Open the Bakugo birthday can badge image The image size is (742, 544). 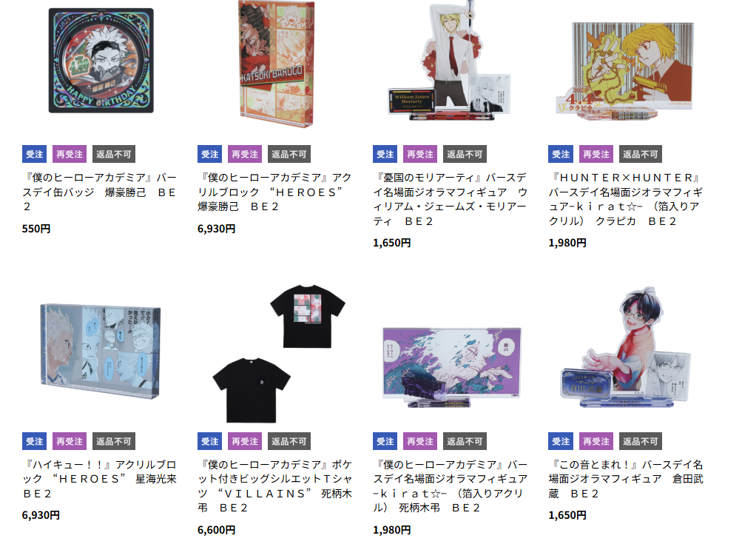101,61
